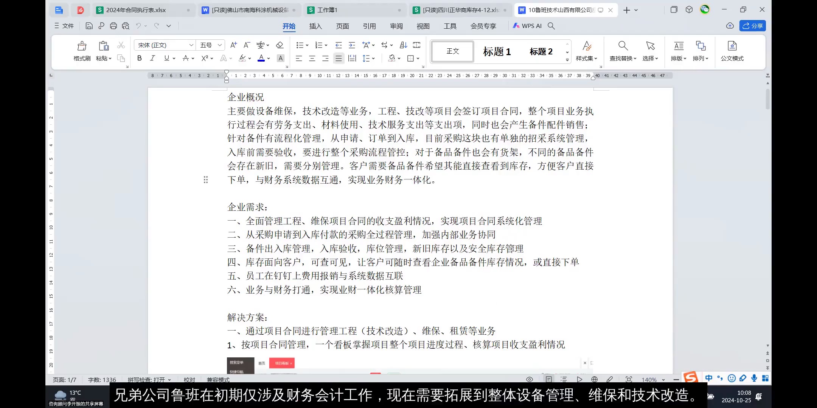817x408 pixels.
Task: Open full screen reading view from status bar
Action: [529, 379]
